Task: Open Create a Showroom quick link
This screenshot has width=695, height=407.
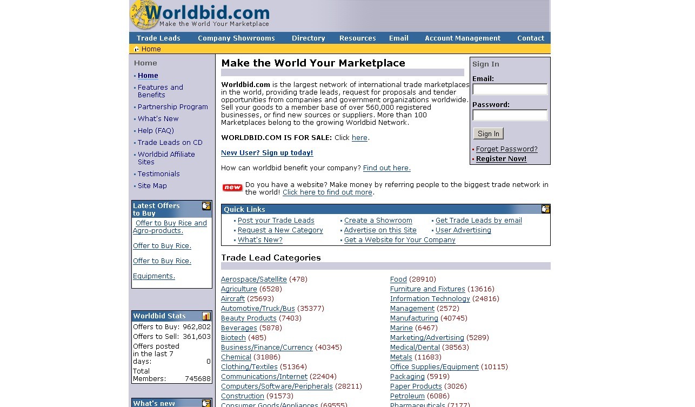Action: [378, 221]
